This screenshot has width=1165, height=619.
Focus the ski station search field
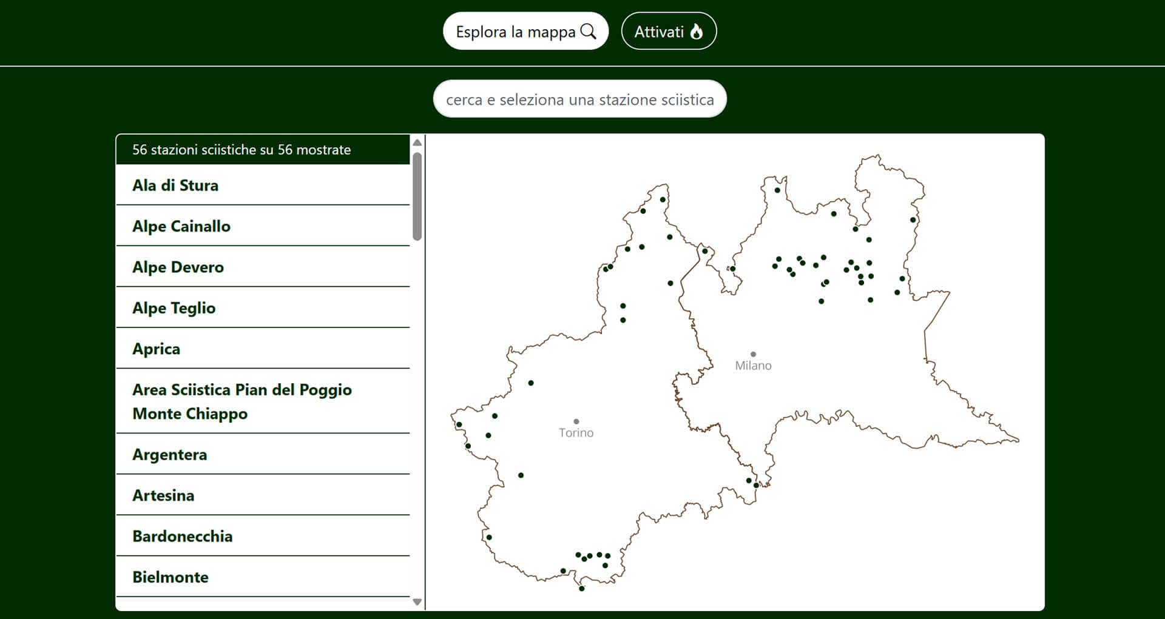[579, 99]
